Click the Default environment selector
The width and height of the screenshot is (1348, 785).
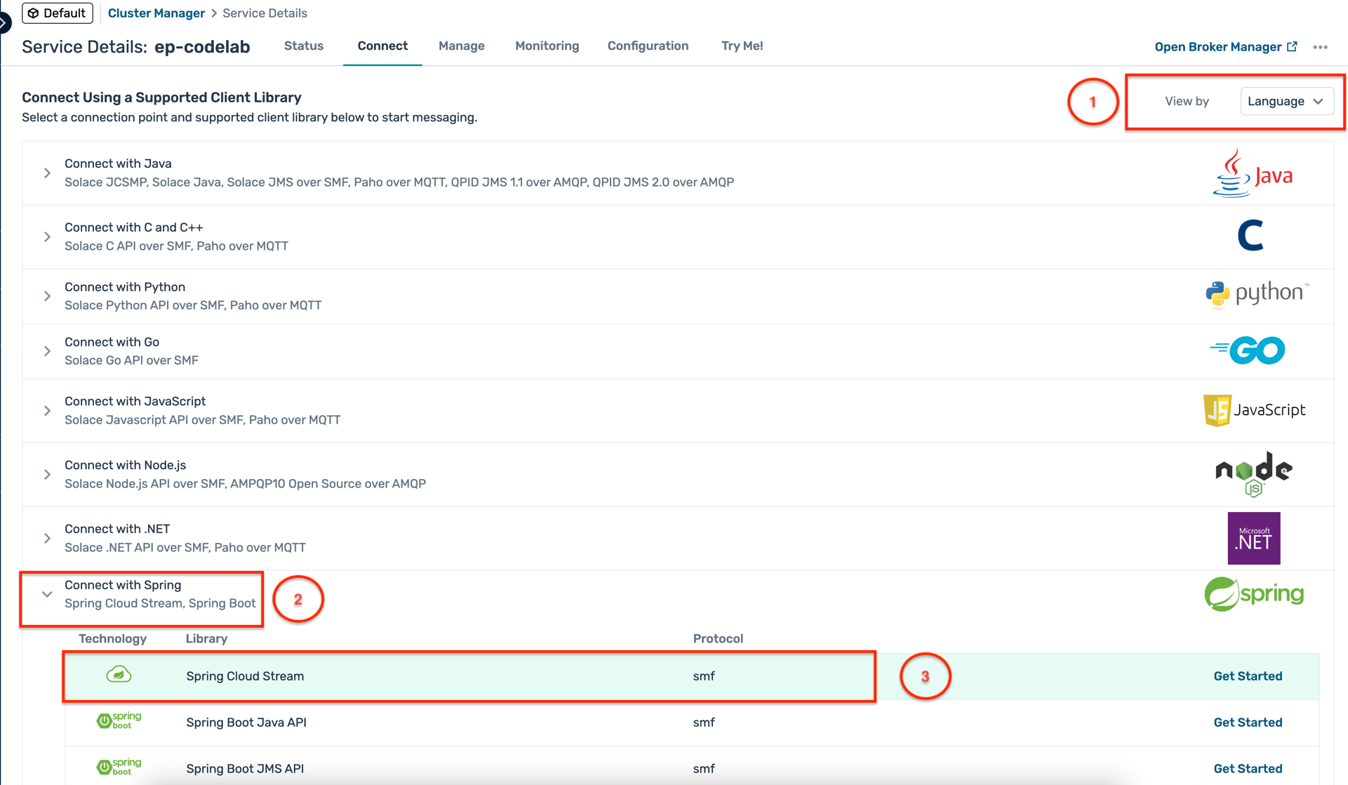point(57,13)
